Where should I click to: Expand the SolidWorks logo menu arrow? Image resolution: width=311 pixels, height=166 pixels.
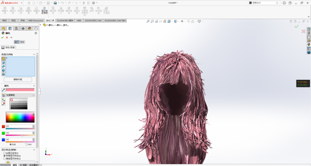[21, 3]
